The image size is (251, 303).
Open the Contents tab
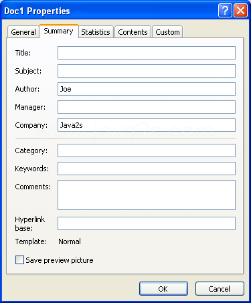click(133, 32)
